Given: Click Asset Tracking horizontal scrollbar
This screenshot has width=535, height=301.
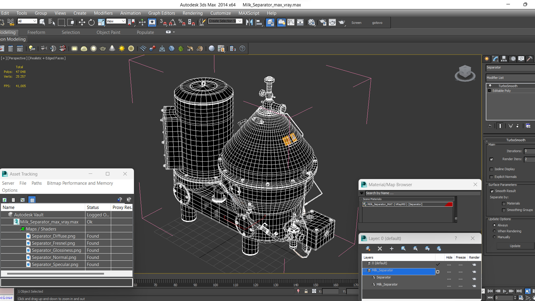Looking at the screenshot, I should pos(56,274).
